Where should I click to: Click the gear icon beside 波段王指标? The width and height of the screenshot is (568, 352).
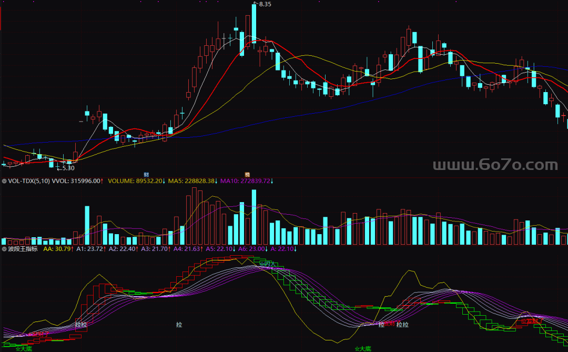click(4, 249)
